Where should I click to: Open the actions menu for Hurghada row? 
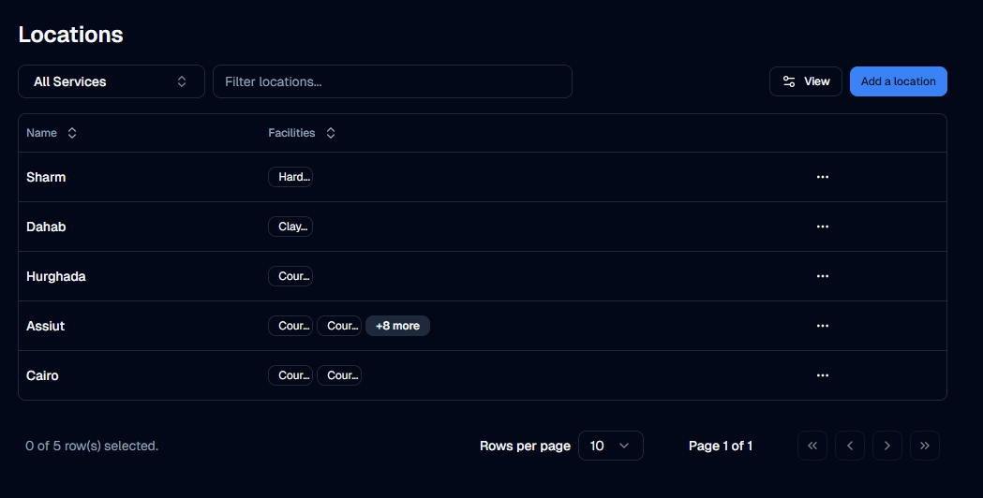point(823,276)
